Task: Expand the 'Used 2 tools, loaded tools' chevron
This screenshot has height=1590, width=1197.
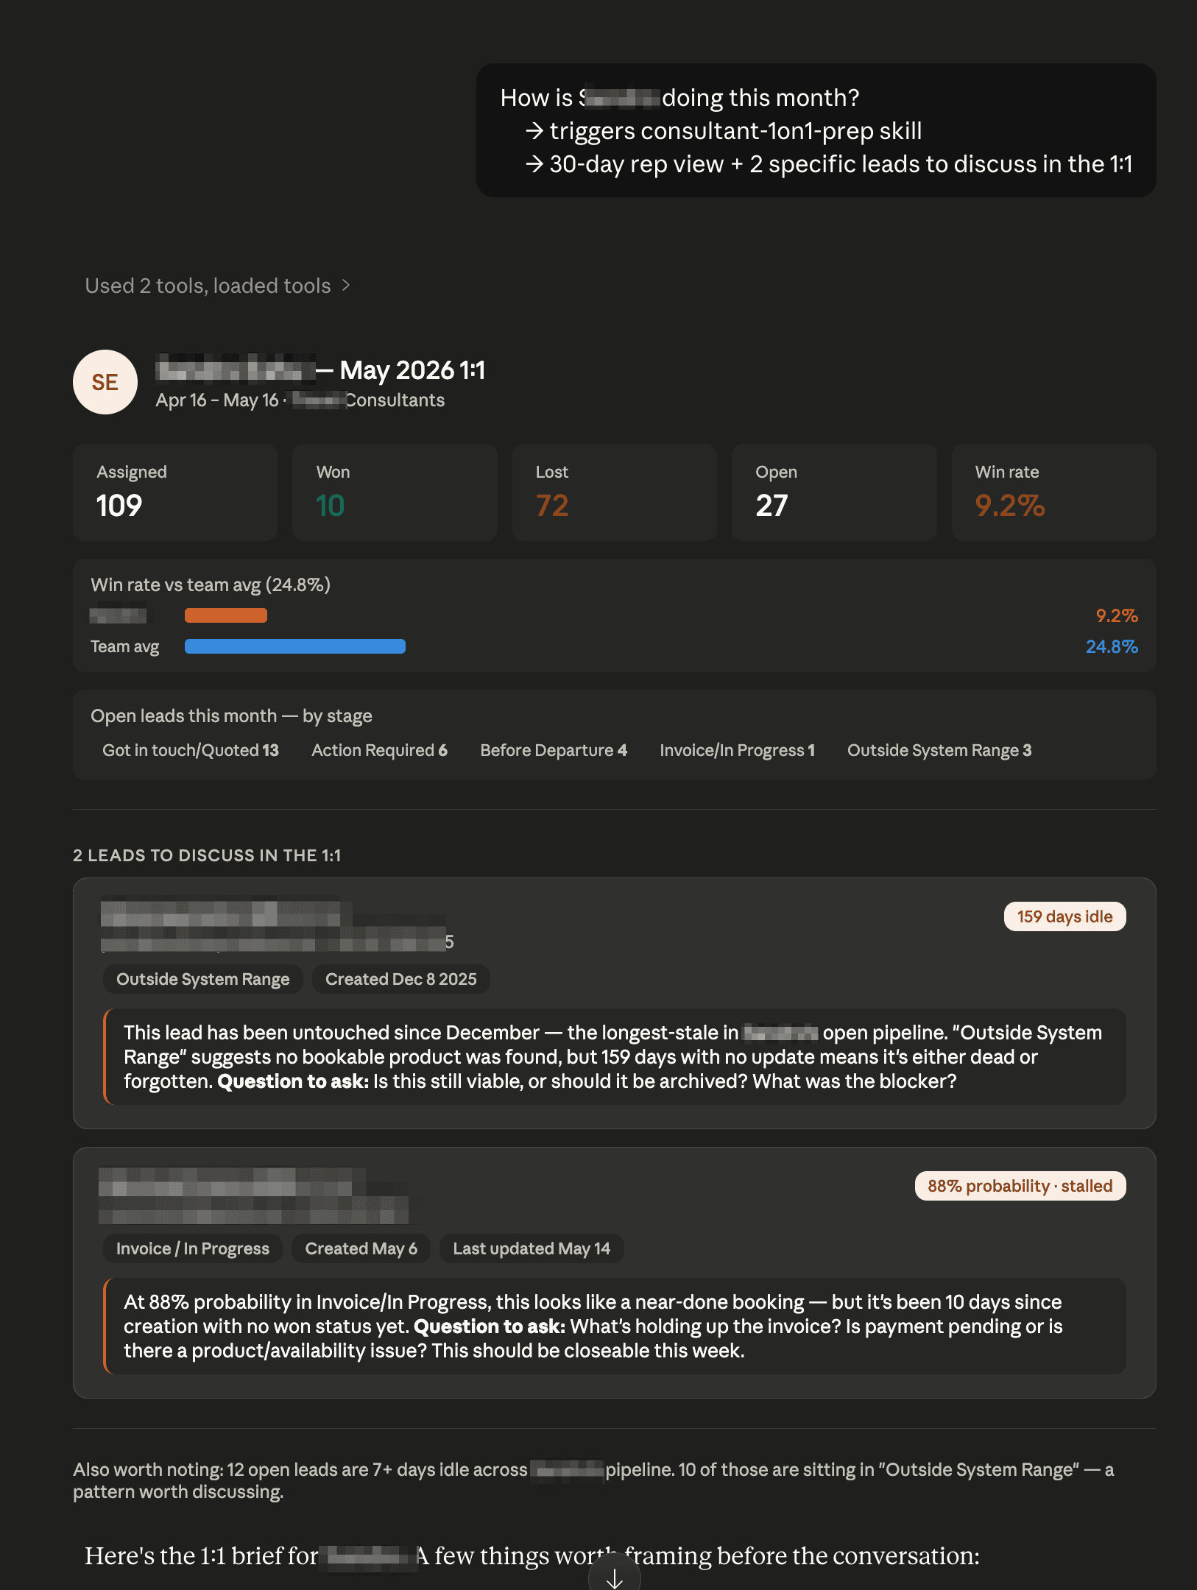Action: (345, 286)
